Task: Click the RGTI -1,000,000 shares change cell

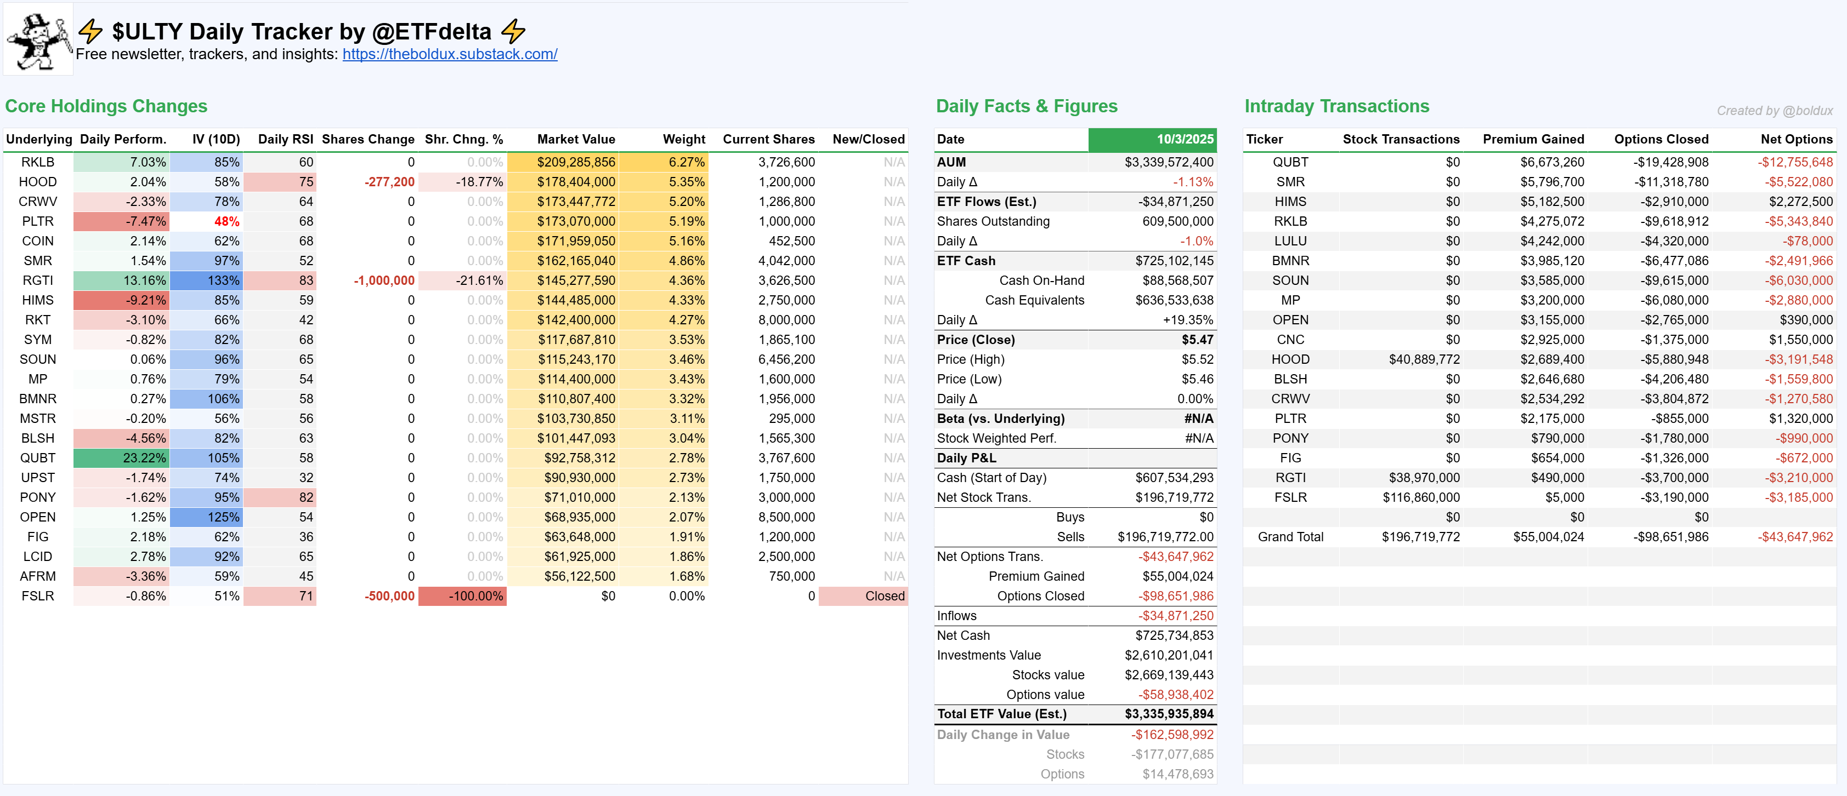Action: [383, 280]
